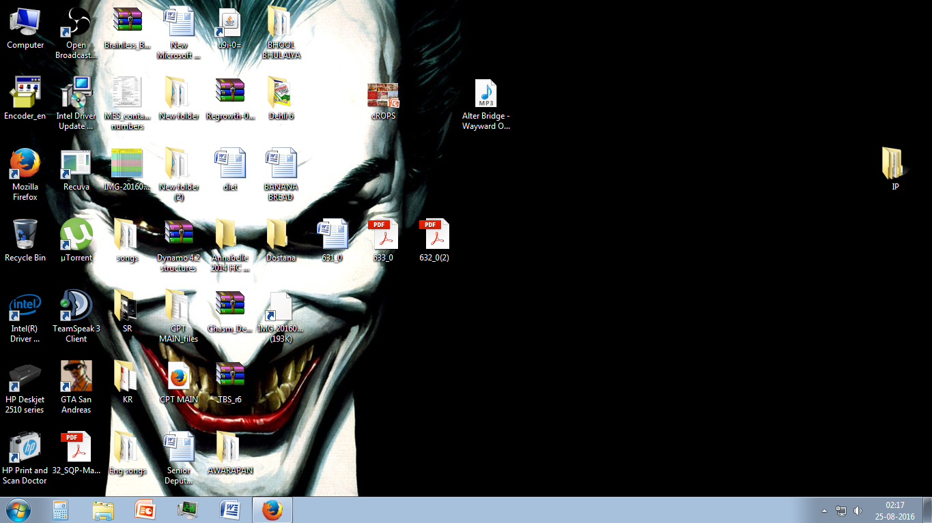Open Windows Explorer from the taskbar

pos(103,510)
